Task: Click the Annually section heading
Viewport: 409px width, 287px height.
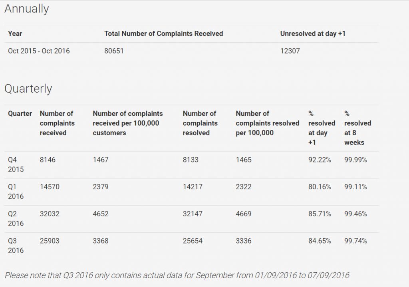Action: 26,9
